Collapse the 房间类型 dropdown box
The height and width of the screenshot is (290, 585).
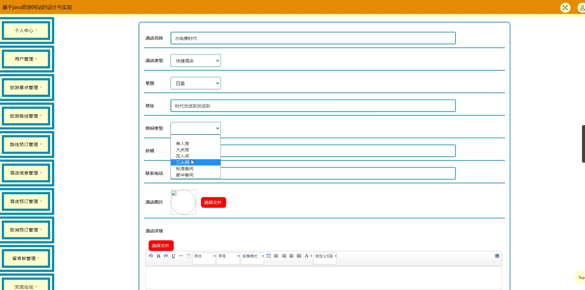(196, 128)
